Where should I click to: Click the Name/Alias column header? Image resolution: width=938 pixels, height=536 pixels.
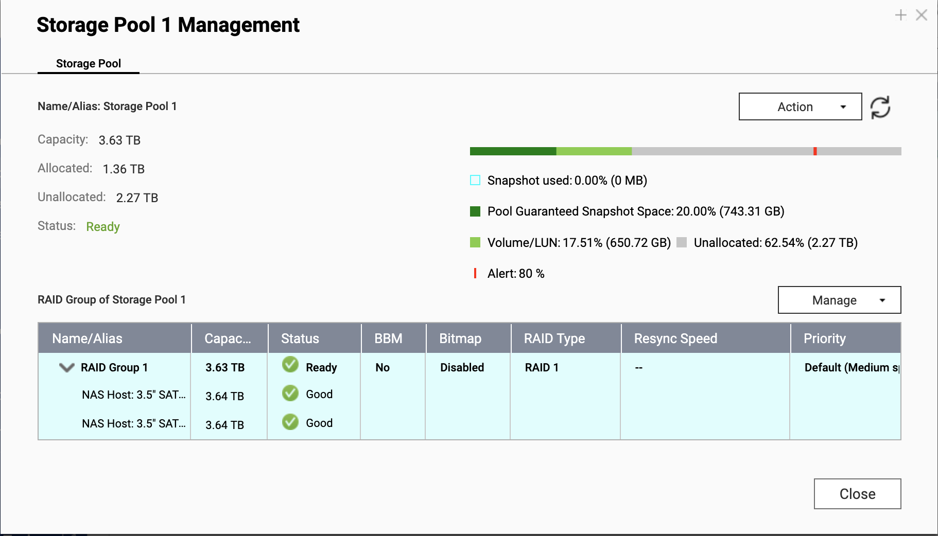pos(88,338)
